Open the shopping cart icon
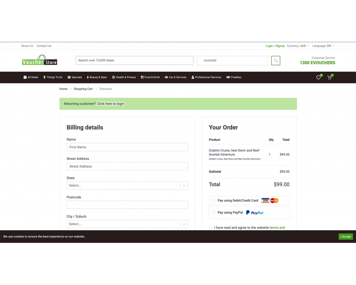This screenshot has width=356, height=285. pos(330,77)
